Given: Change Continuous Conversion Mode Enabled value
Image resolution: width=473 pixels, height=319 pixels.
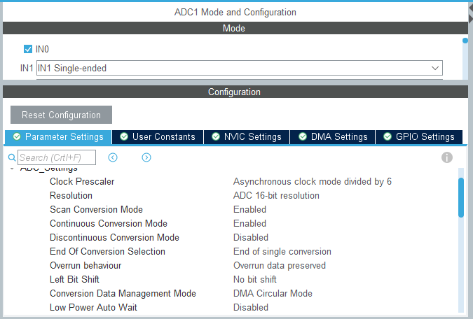Looking at the screenshot, I should pyautogui.click(x=249, y=223).
